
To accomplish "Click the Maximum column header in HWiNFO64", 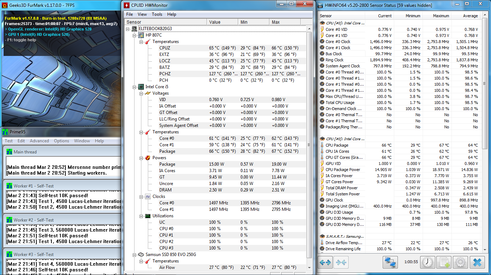I will pos(437,16).
